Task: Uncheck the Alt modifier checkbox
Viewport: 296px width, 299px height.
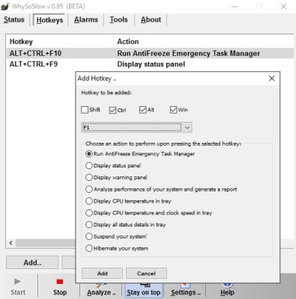Action: [142, 110]
